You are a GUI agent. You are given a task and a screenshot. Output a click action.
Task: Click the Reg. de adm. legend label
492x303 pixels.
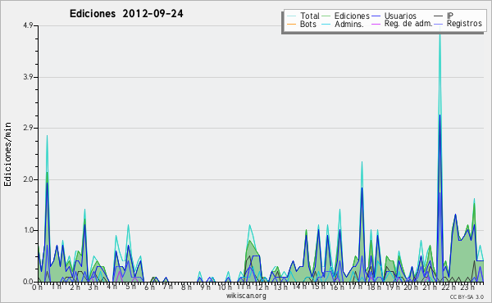pos(408,24)
